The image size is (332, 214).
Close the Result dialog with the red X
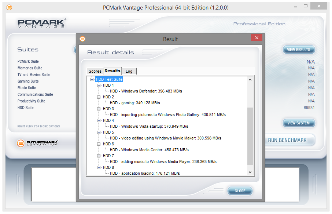click(x=257, y=37)
